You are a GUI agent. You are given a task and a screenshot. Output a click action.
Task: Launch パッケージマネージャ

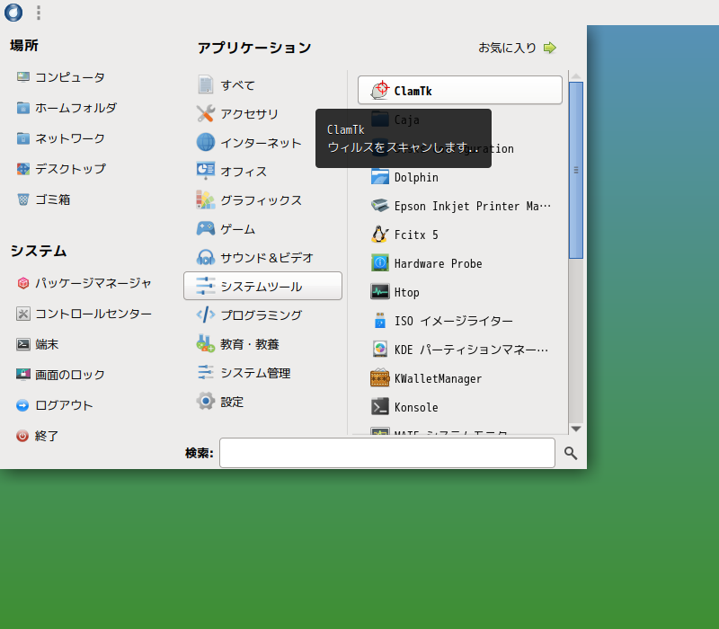[x=84, y=283]
